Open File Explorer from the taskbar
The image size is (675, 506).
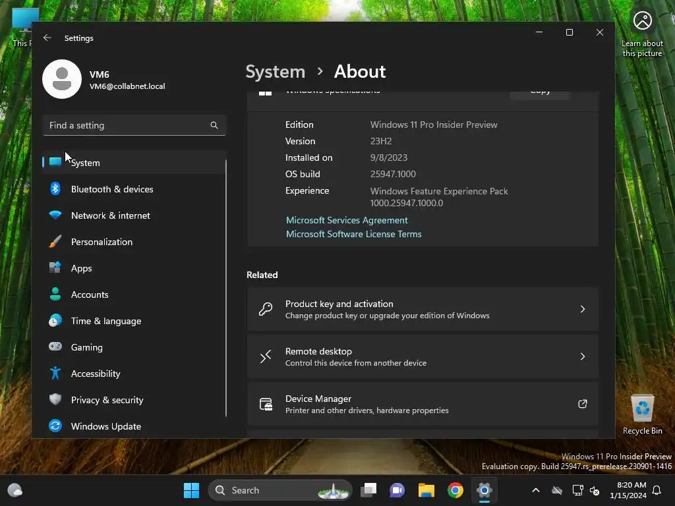pyautogui.click(x=426, y=490)
